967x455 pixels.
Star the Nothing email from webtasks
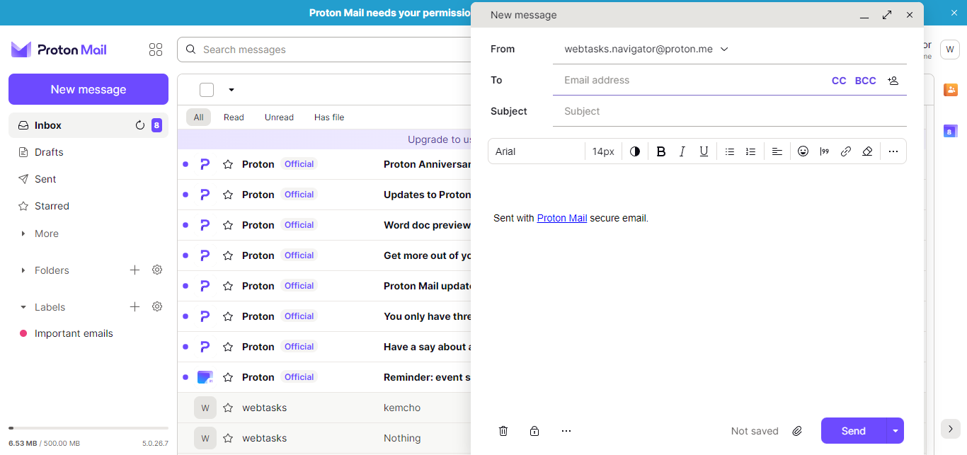click(x=228, y=438)
